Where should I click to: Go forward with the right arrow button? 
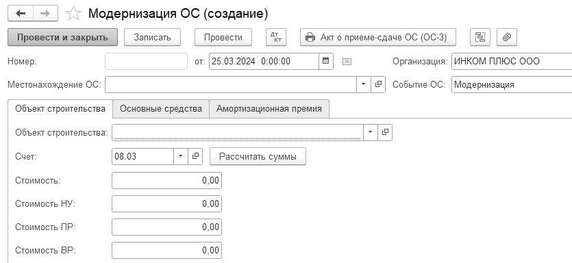click(45, 14)
